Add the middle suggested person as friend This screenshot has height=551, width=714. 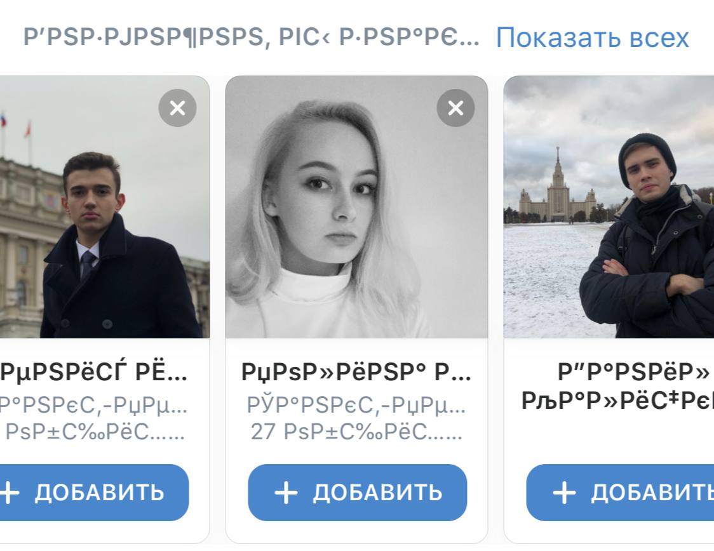(358, 493)
